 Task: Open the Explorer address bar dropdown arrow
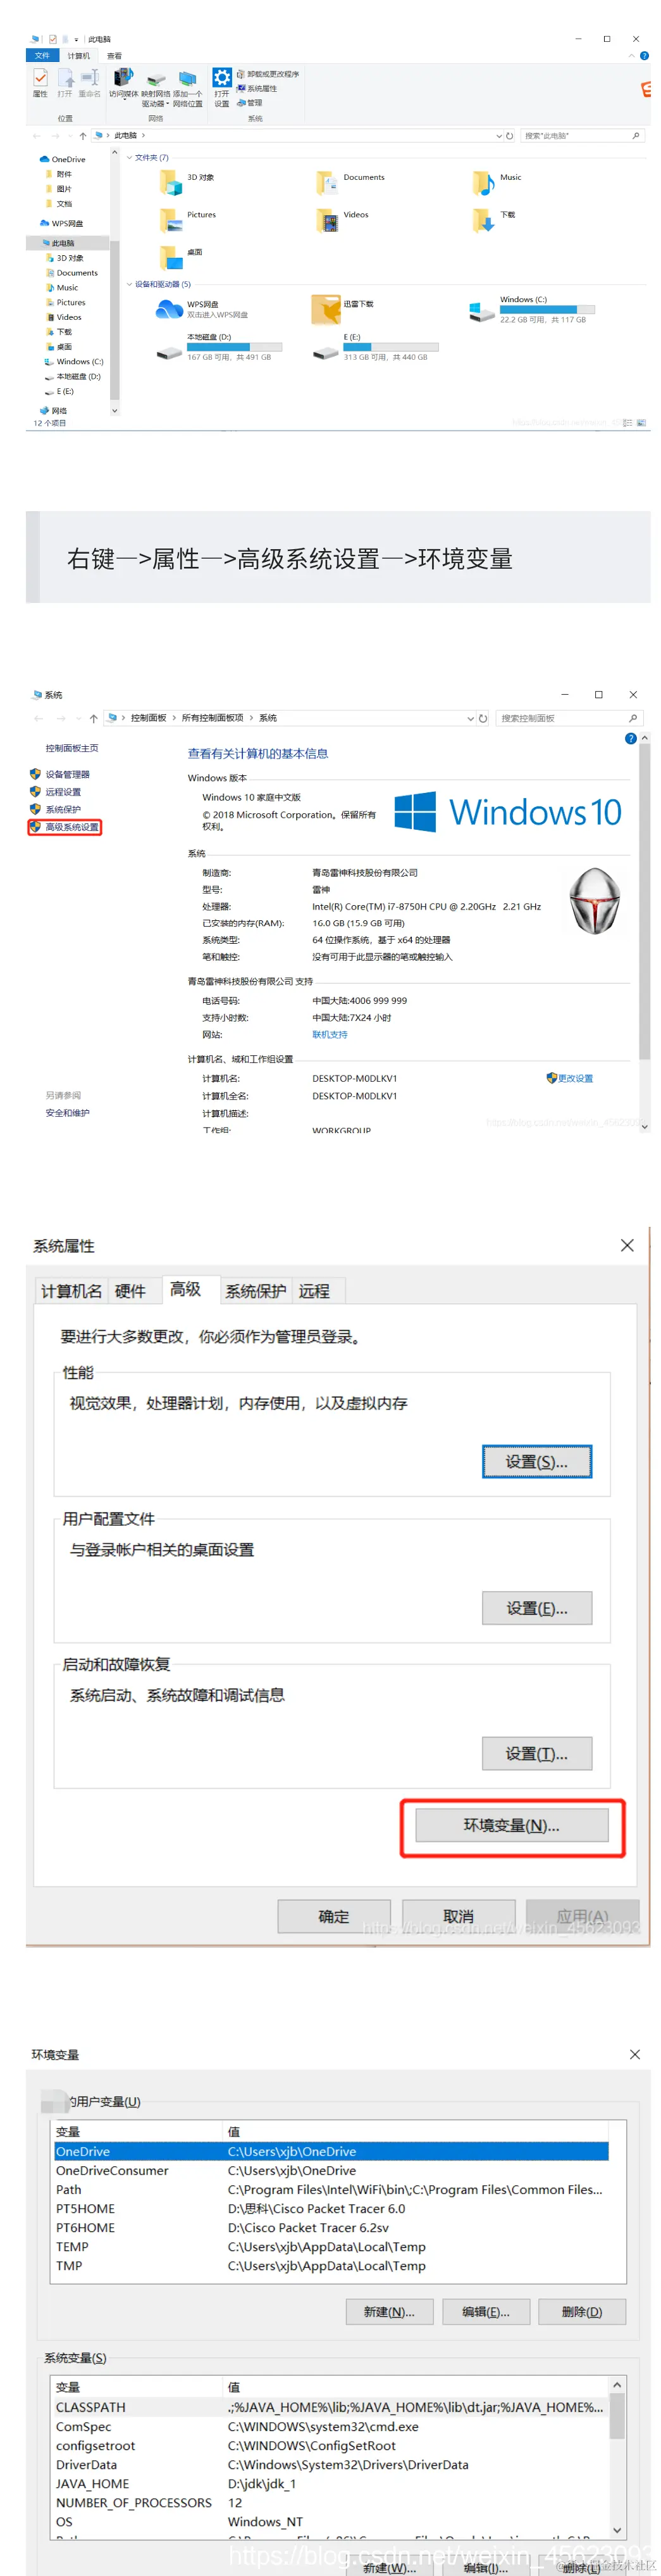pos(498,136)
